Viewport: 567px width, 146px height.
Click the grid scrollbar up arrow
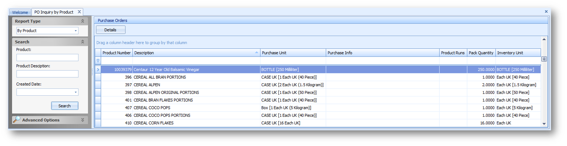(544, 39)
